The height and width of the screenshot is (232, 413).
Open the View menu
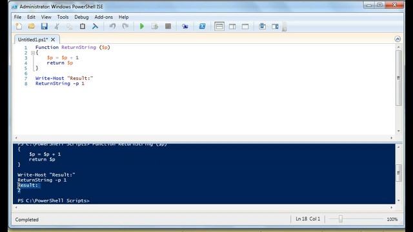46,17
